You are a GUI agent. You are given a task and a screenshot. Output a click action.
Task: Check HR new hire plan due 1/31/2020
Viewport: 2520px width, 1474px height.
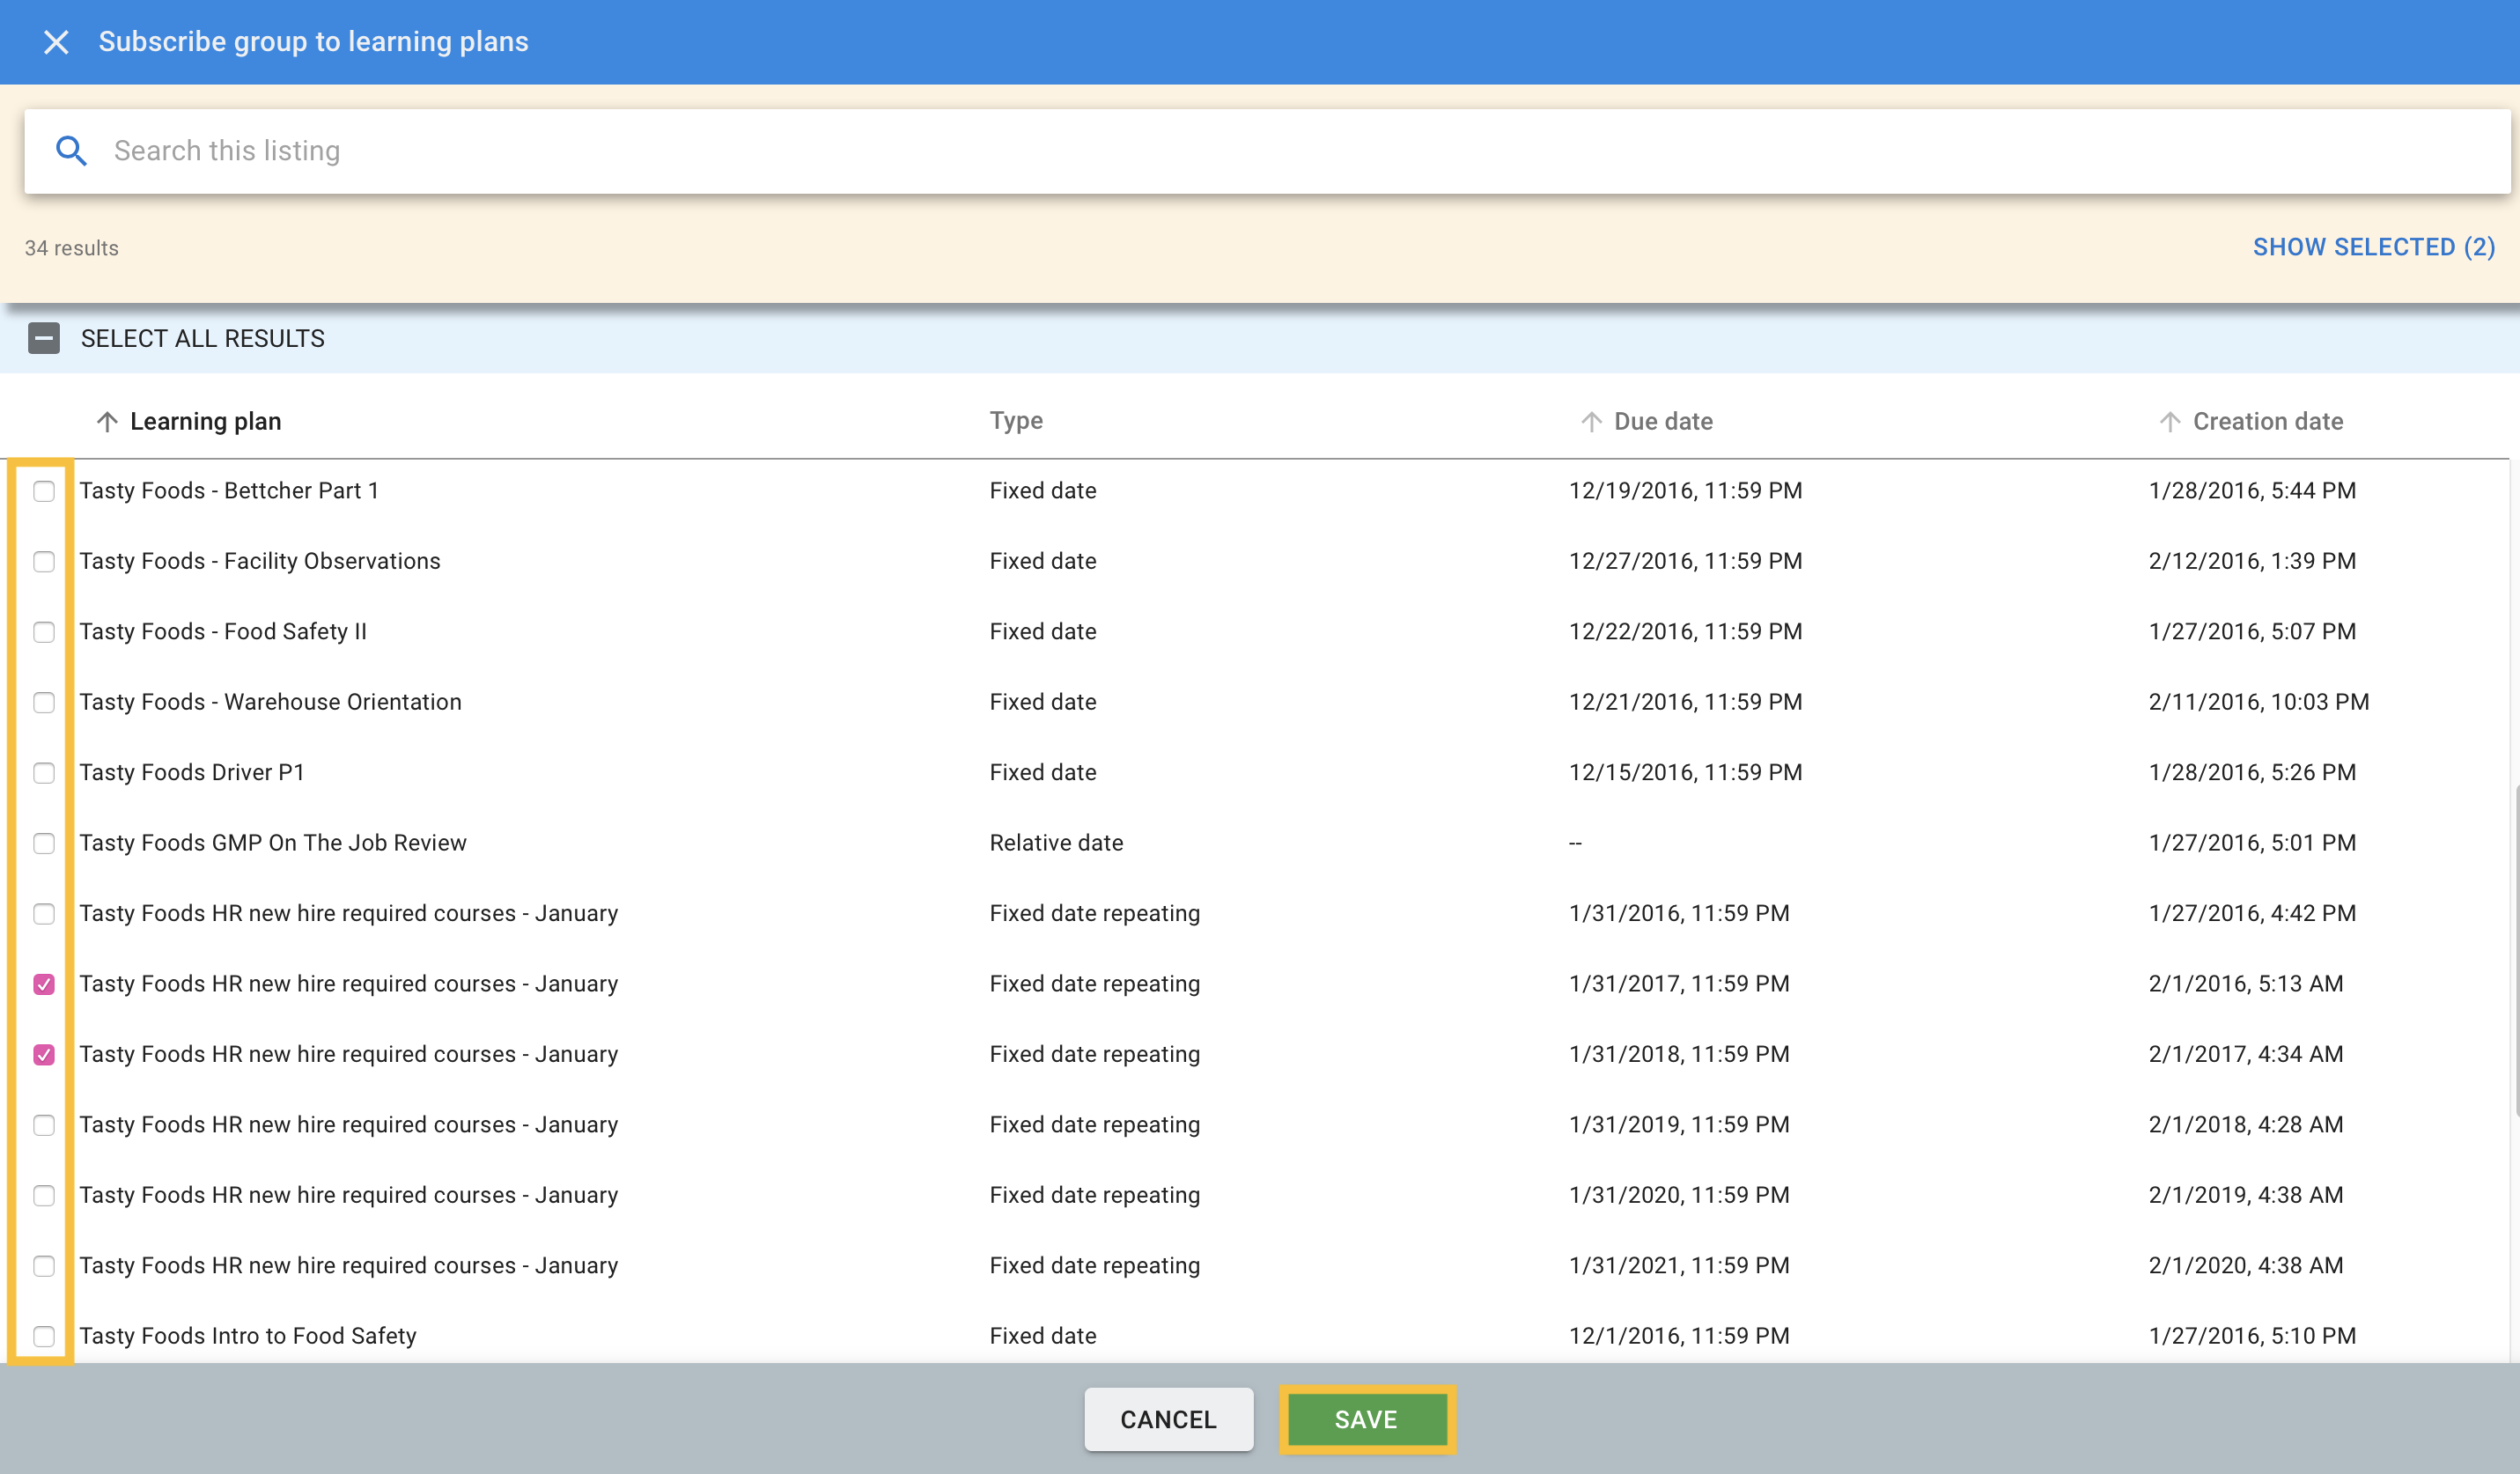point(44,1195)
